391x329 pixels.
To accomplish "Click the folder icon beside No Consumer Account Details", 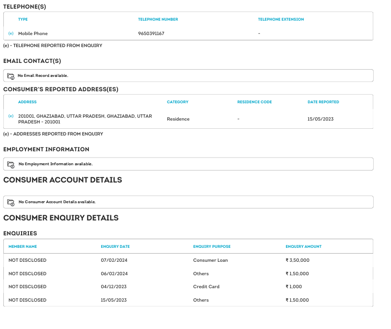I will coord(11,202).
